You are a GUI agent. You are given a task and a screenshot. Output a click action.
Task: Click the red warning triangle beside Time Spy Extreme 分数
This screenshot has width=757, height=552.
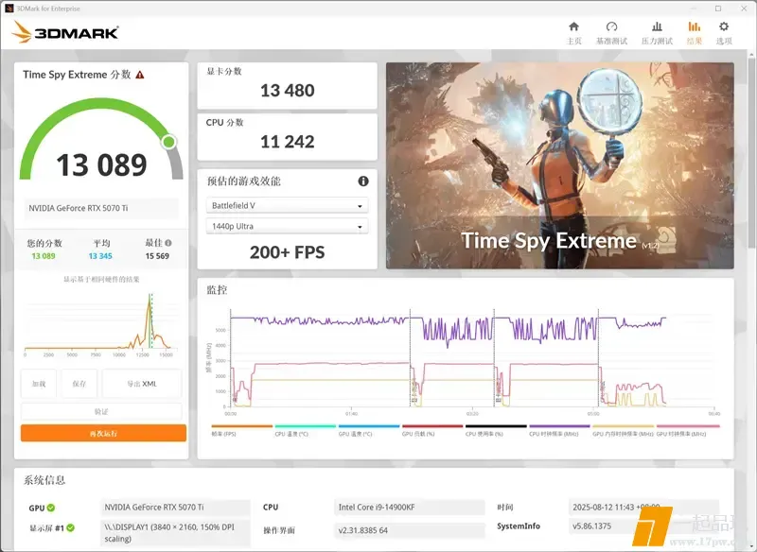pos(140,75)
